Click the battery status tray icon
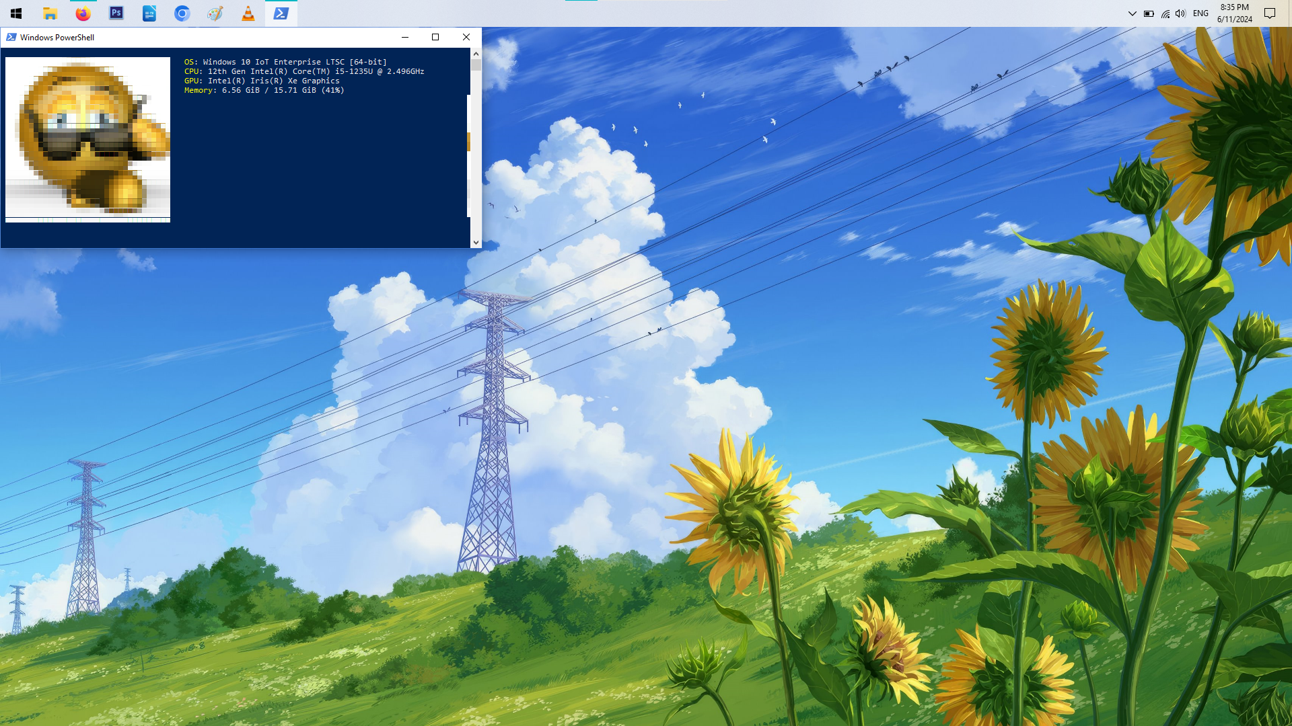 pyautogui.click(x=1149, y=13)
